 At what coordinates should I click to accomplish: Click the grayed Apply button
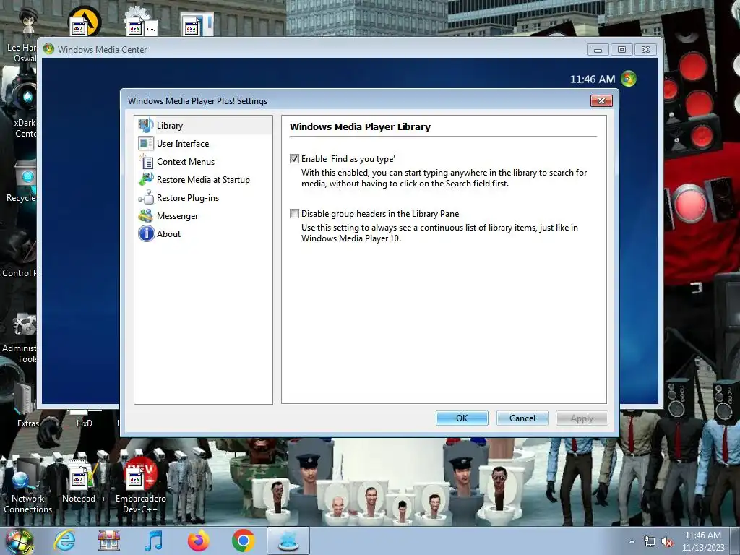tap(582, 418)
